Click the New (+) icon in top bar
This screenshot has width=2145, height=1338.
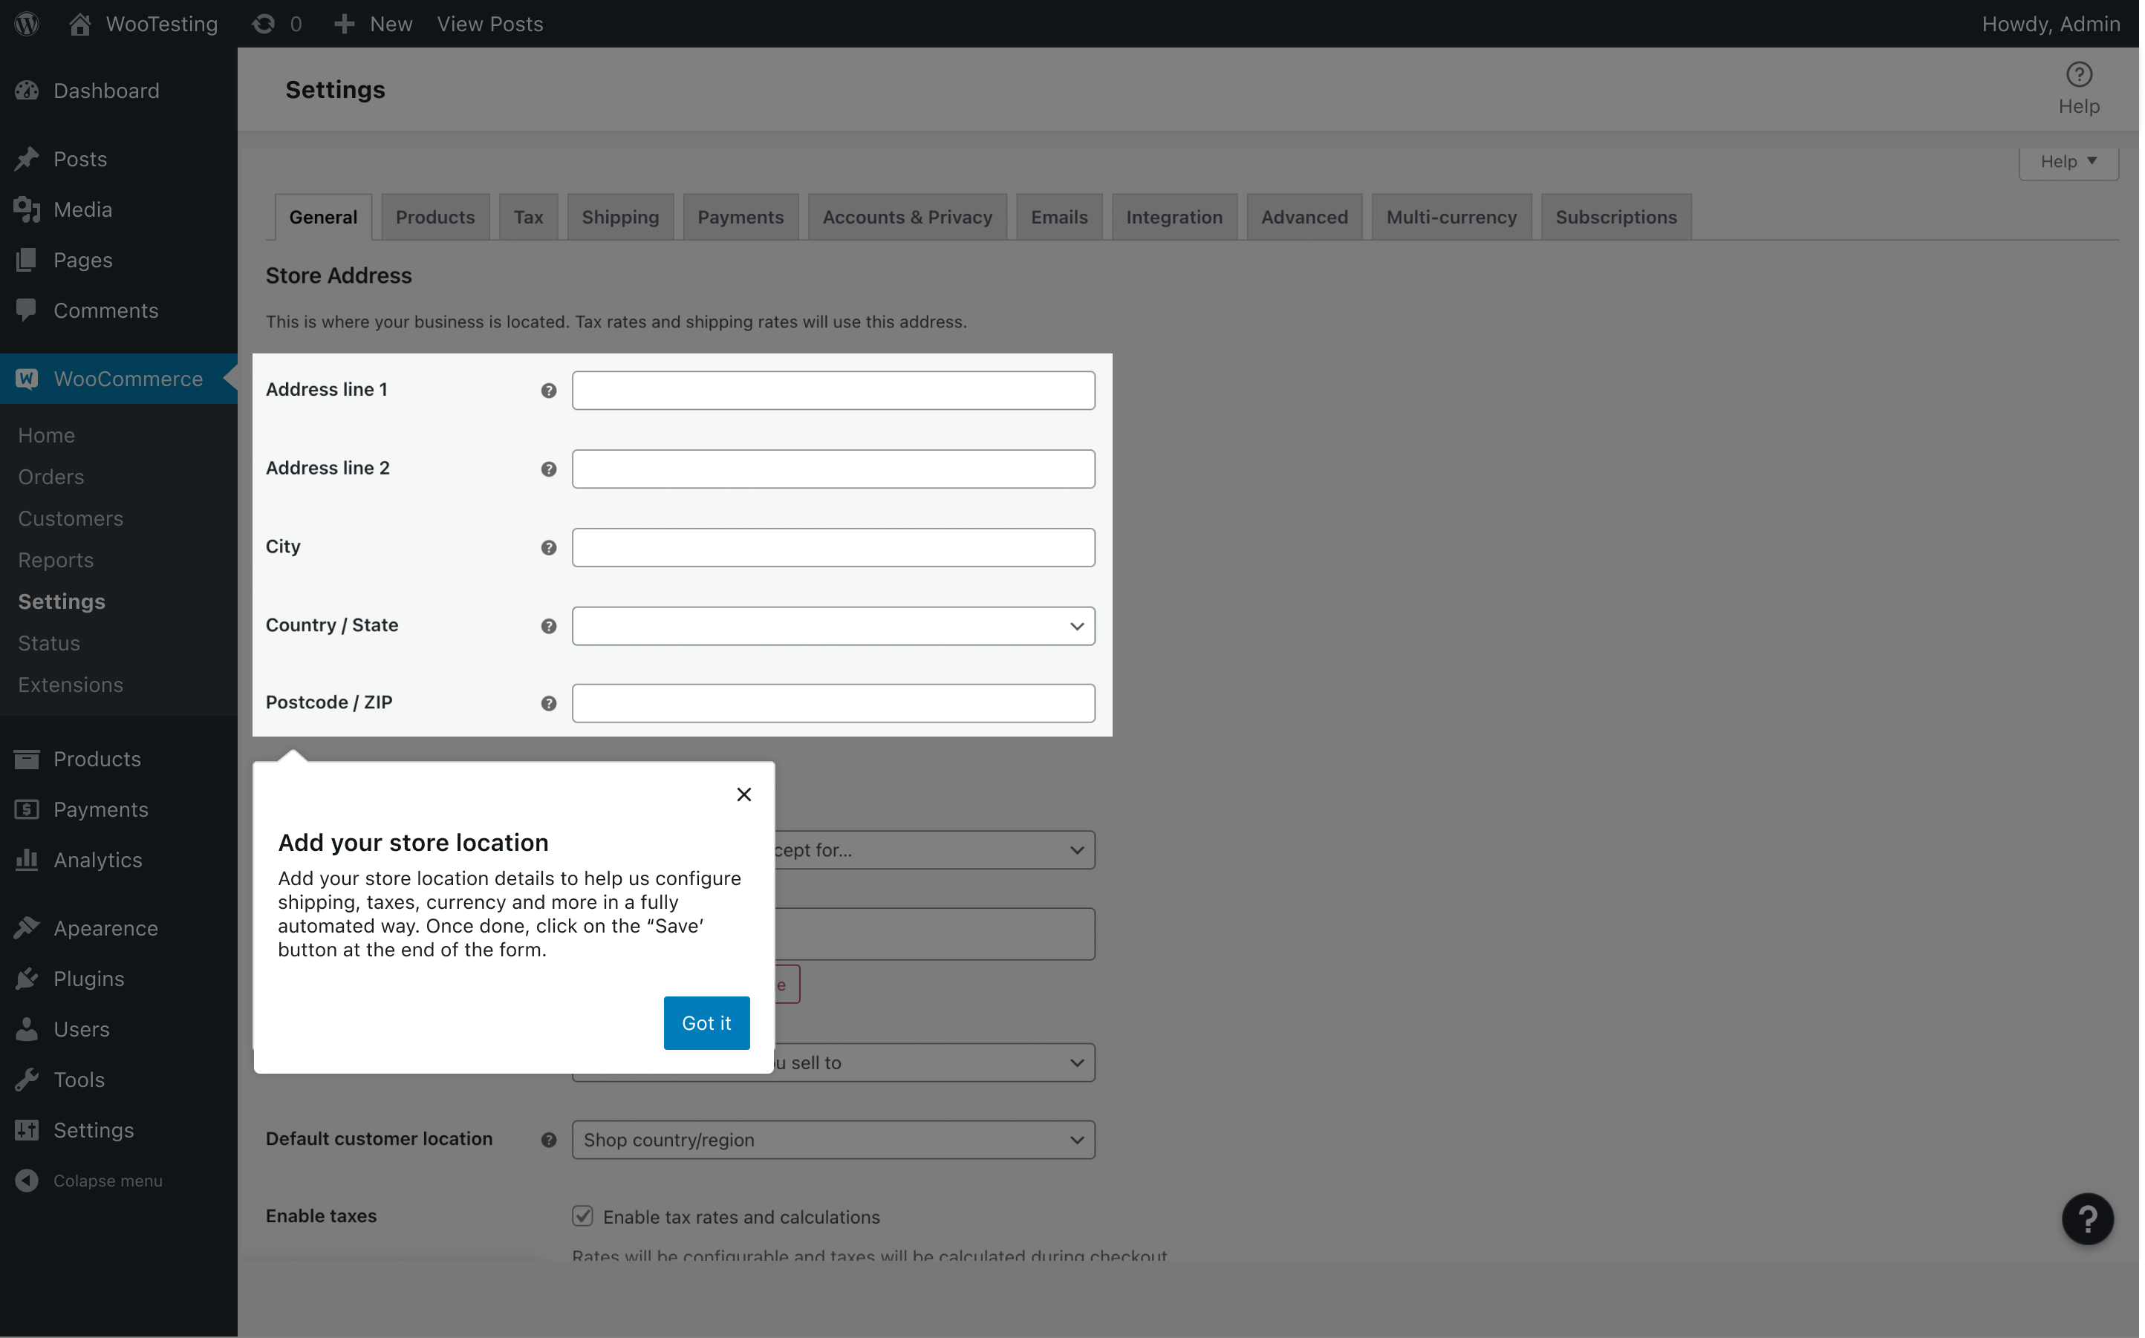tap(345, 23)
